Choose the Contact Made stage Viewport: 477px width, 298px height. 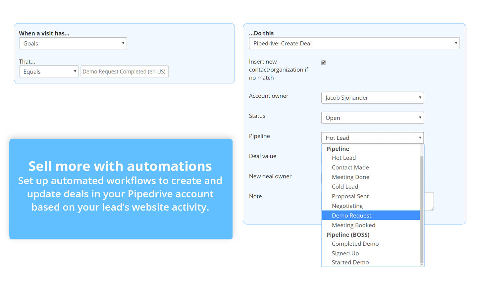350,167
